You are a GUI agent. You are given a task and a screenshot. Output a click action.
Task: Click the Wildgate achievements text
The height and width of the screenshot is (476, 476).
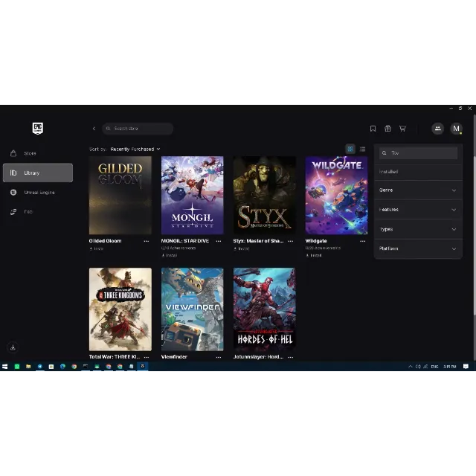pyautogui.click(x=323, y=248)
